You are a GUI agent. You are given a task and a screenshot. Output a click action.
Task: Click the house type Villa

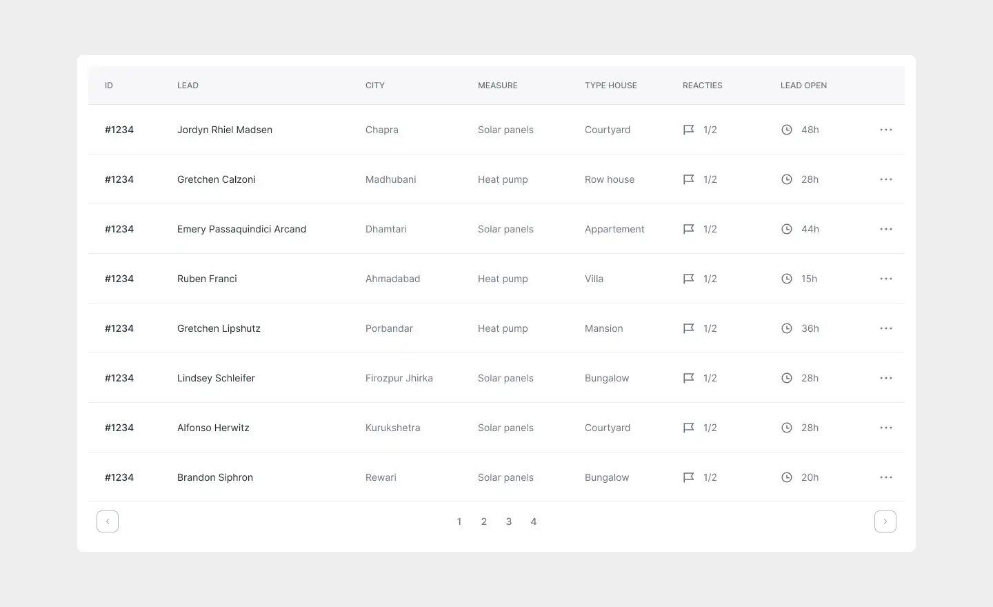point(594,279)
